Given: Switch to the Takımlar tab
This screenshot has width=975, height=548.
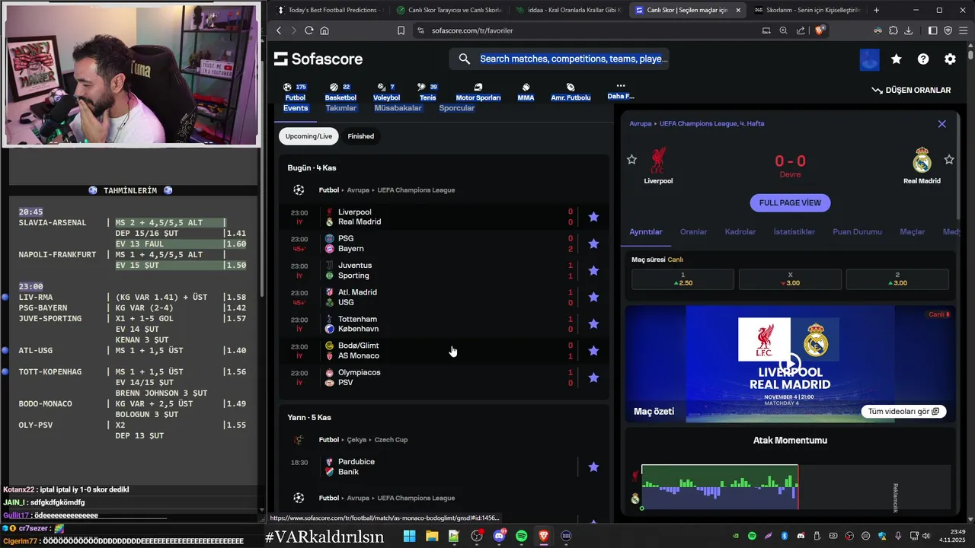Looking at the screenshot, I should [341, 108].
